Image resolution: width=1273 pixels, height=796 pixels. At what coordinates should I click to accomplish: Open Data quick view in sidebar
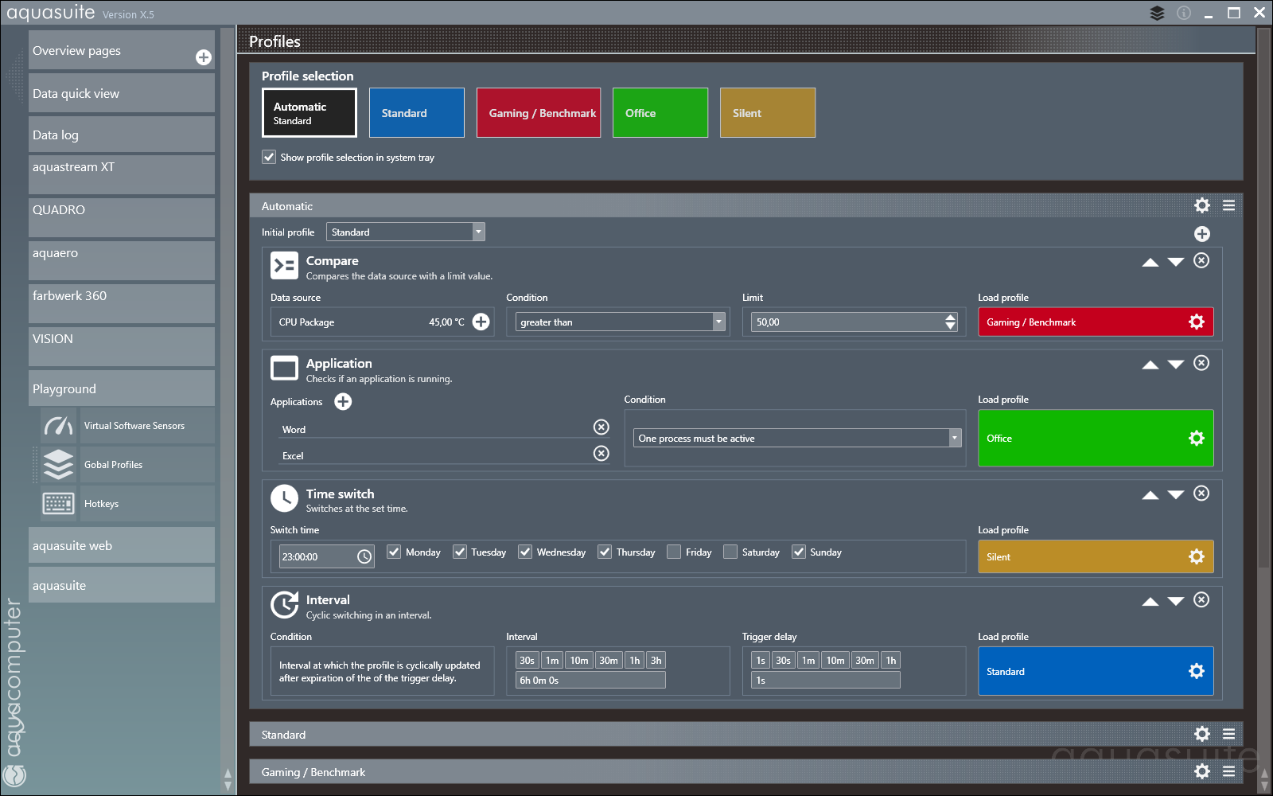[122, 93]
